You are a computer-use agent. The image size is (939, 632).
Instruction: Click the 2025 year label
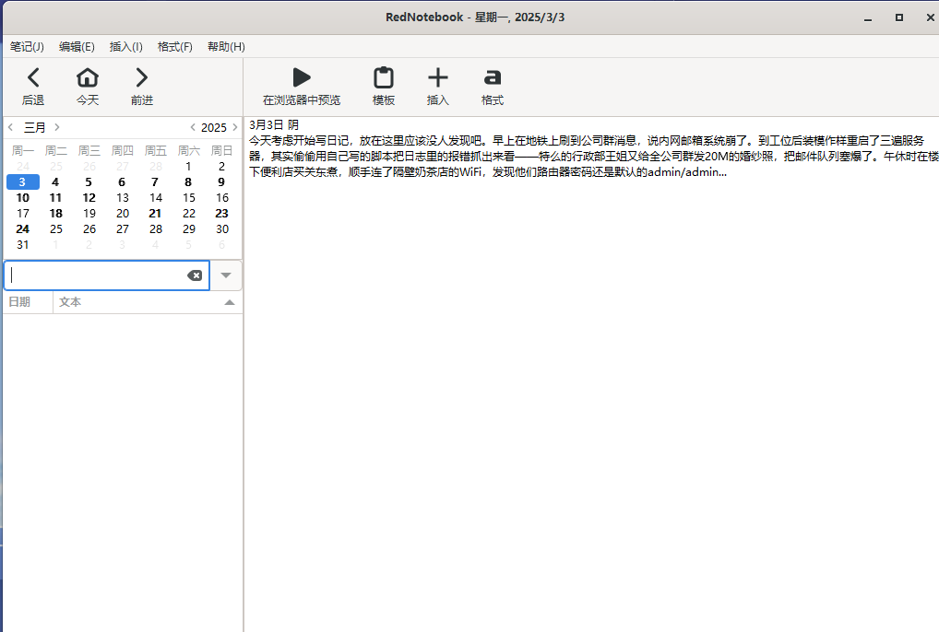pos(214,127)
